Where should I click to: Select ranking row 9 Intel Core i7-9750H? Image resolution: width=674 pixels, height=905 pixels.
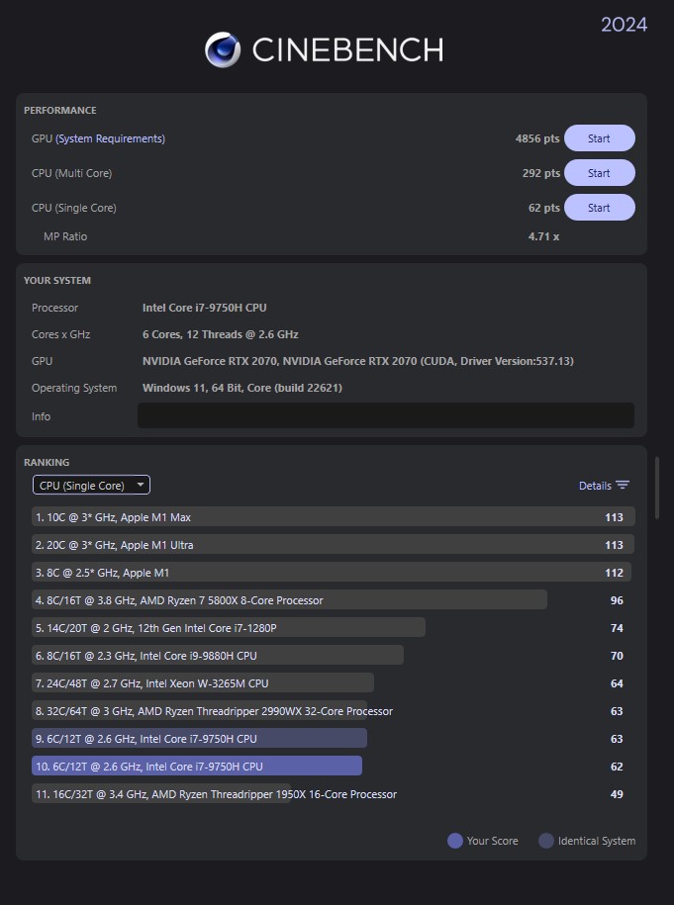pos(199,738)
